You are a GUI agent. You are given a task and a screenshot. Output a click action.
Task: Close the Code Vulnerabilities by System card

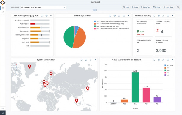coord(172,60)
